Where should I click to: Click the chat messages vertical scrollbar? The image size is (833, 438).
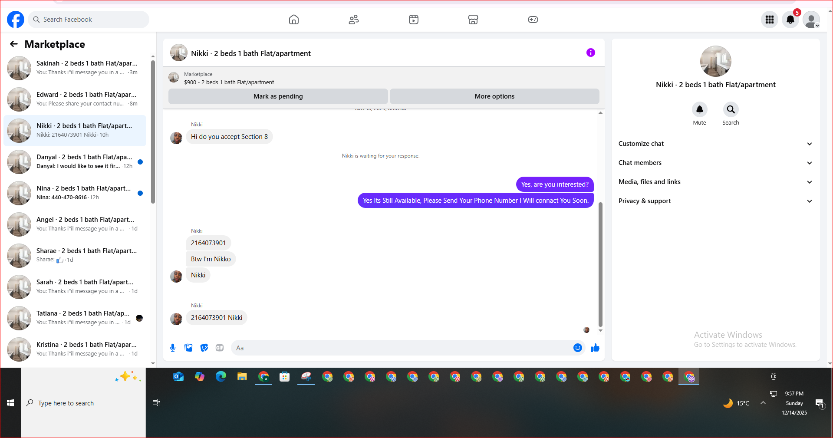pyautogui.click(x=600, y=264)
